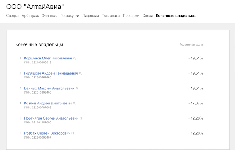Open Розбах Сергей Викторович profile link

click(47, 133)
